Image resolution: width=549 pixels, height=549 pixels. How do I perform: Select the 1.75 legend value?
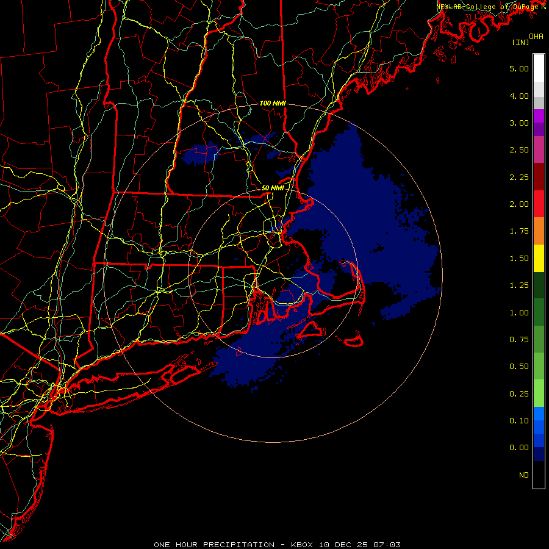coord(519,231)
